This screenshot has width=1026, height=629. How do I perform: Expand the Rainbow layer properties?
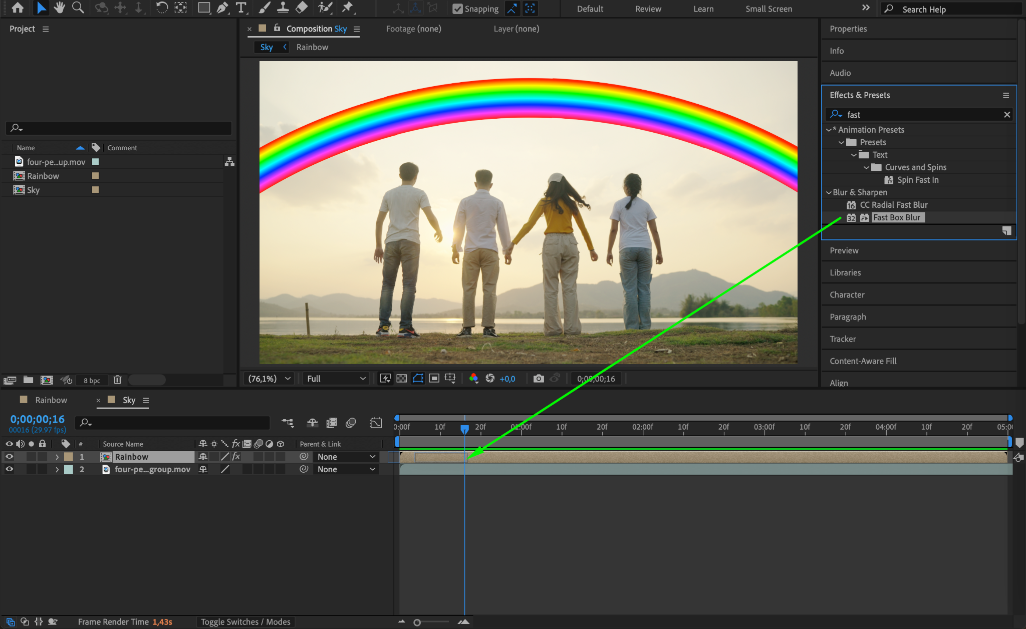pos(57,457)
